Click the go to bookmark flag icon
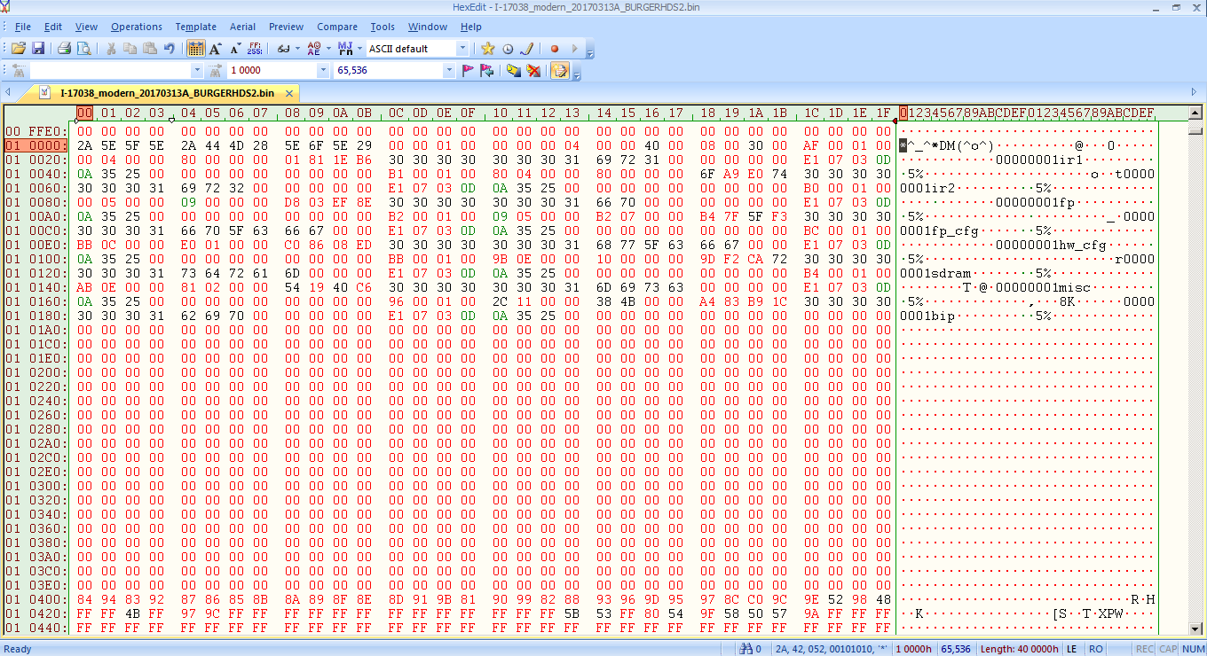Screen dimensions: 1207x656 [x=486, y=70]
